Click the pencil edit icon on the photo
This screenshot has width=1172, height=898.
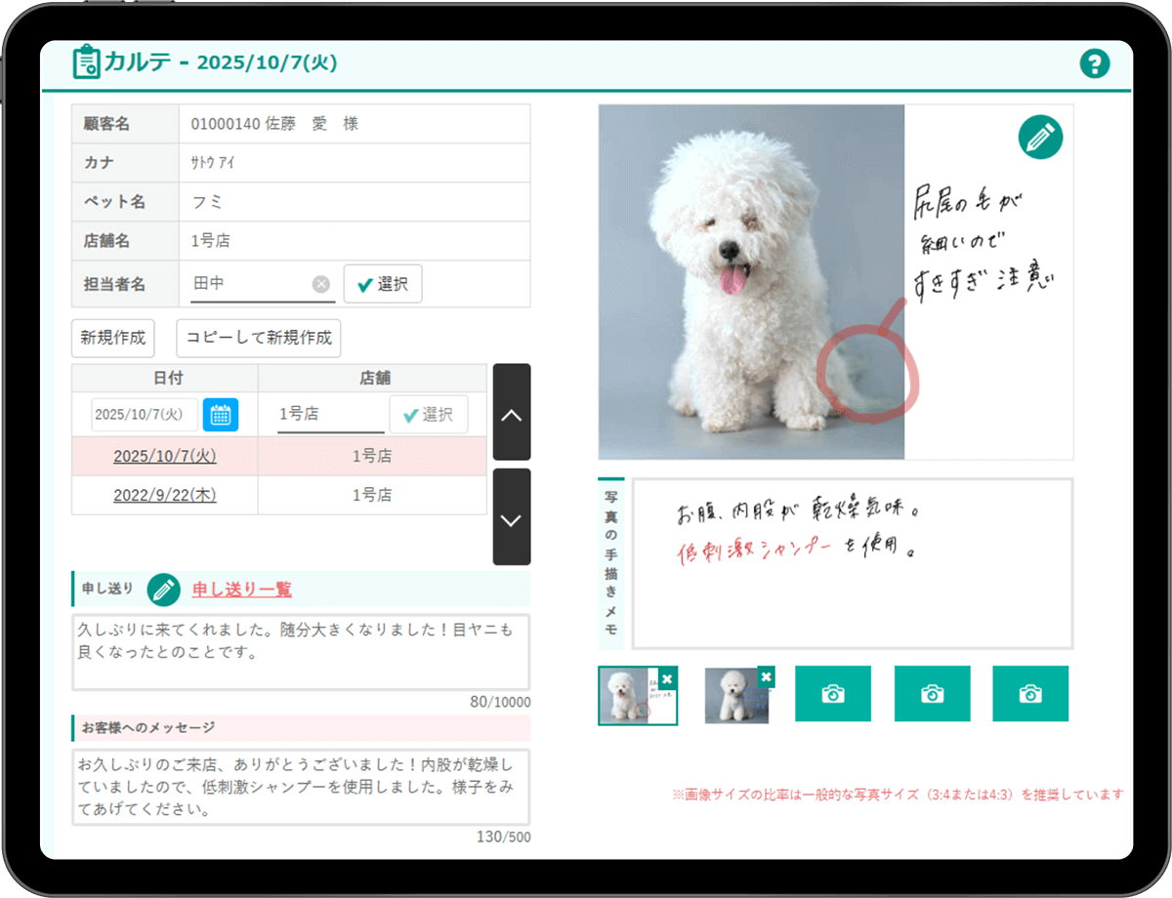[1040, 138]
